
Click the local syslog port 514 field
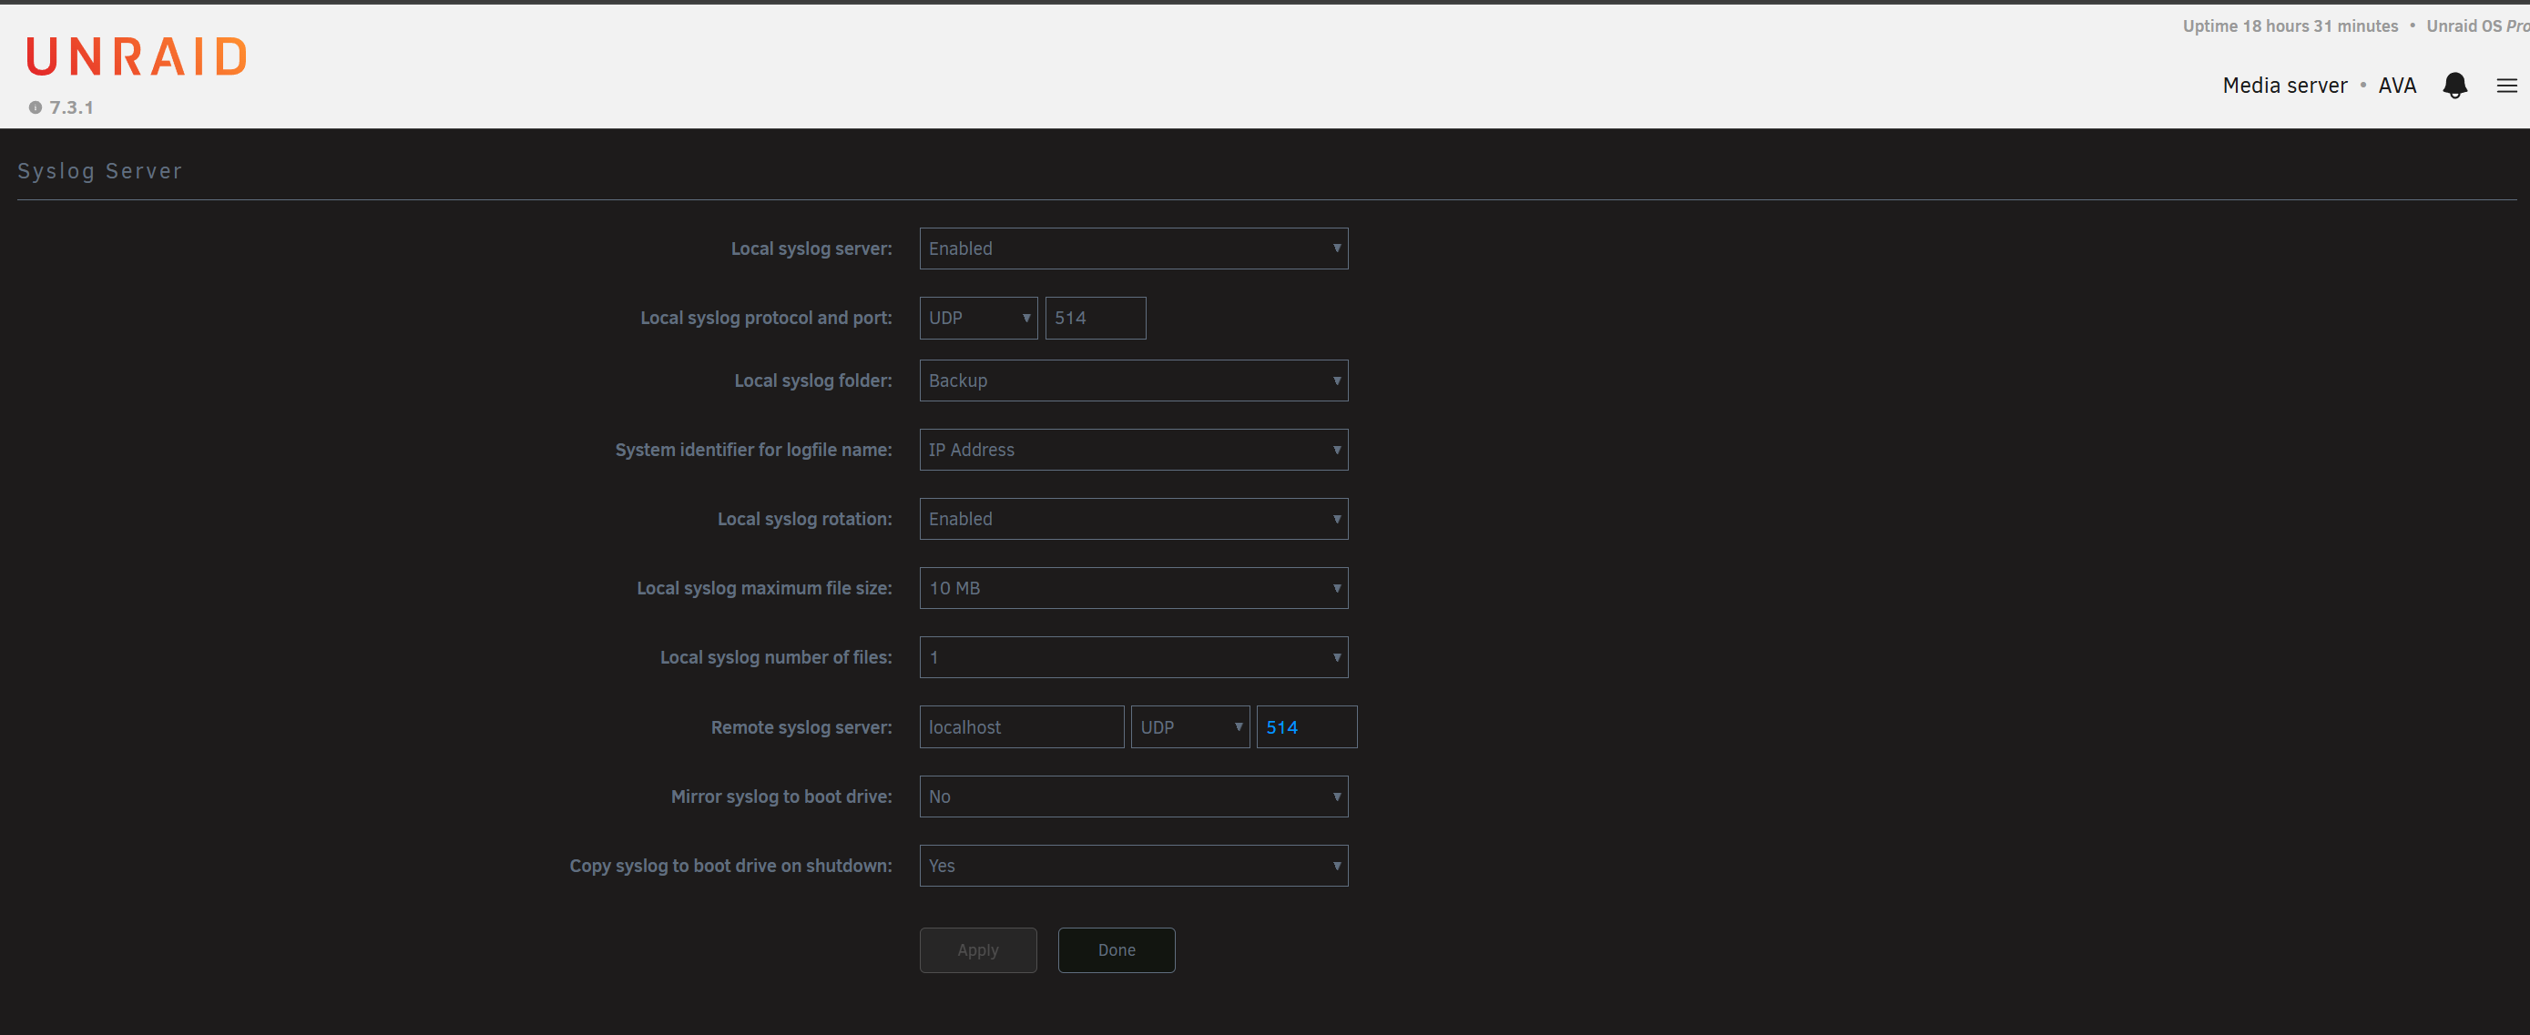pyautogui.click(x=1095, y=319)
